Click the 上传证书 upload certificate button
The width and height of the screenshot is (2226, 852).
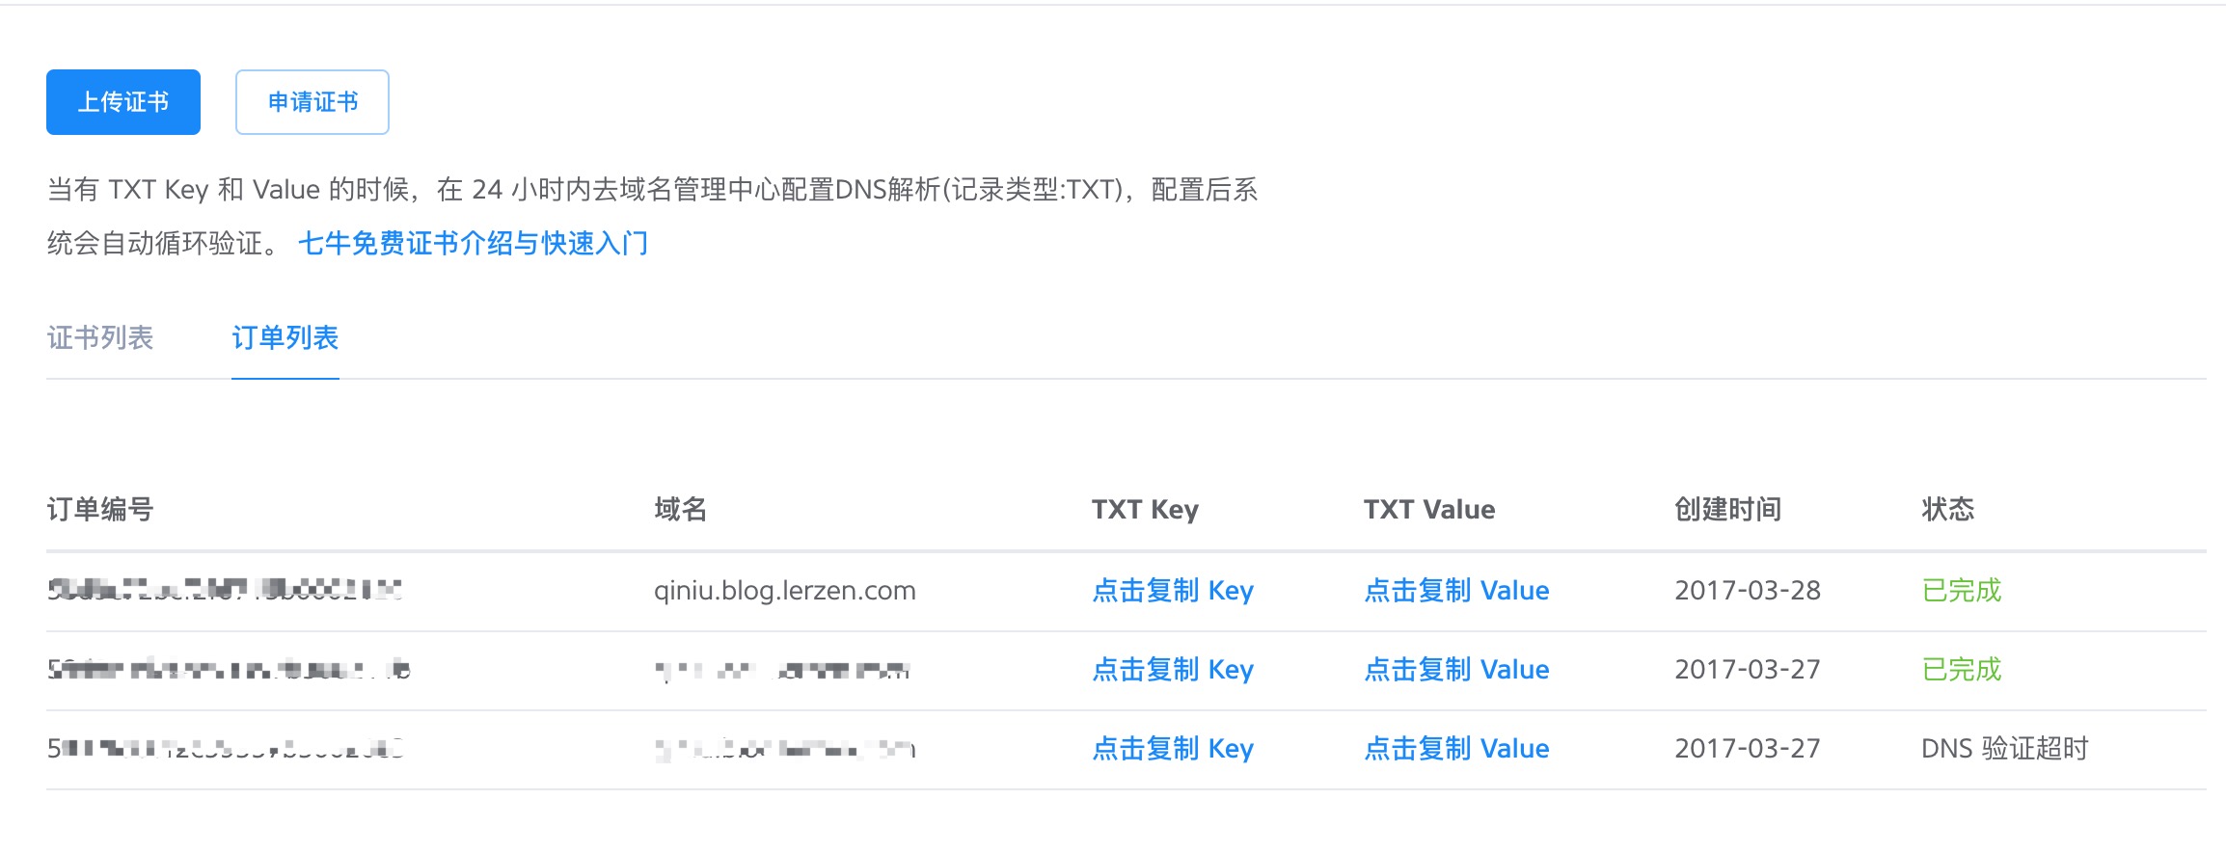[123, 102]
